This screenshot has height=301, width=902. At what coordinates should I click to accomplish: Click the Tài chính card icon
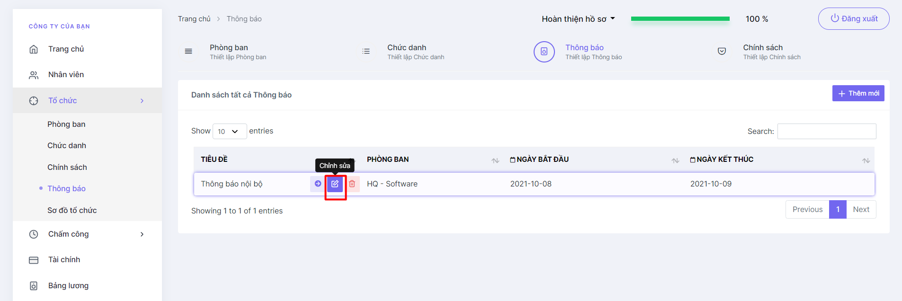[34, 260]
